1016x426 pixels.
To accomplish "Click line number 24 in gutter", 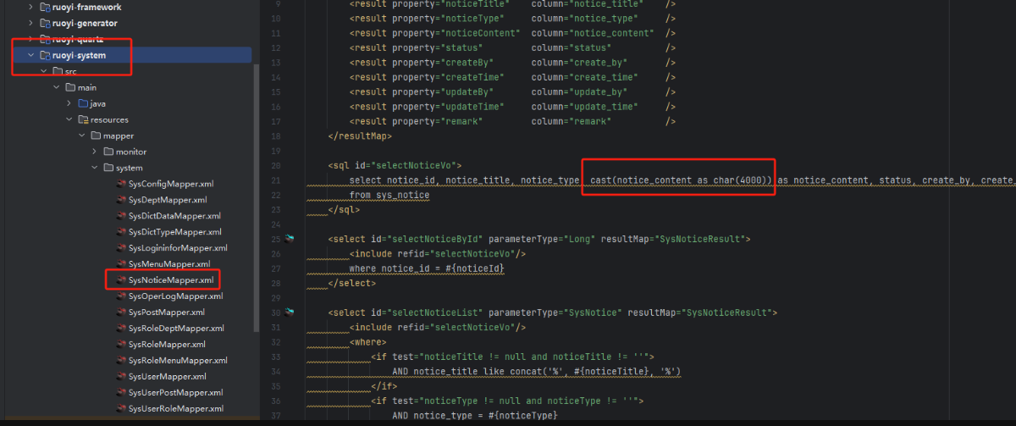I will click(276, 224).
